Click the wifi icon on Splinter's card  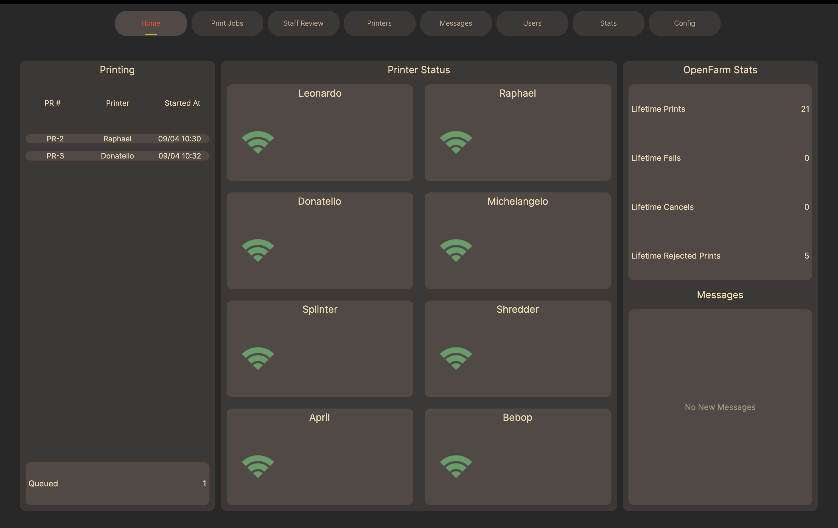257,358
